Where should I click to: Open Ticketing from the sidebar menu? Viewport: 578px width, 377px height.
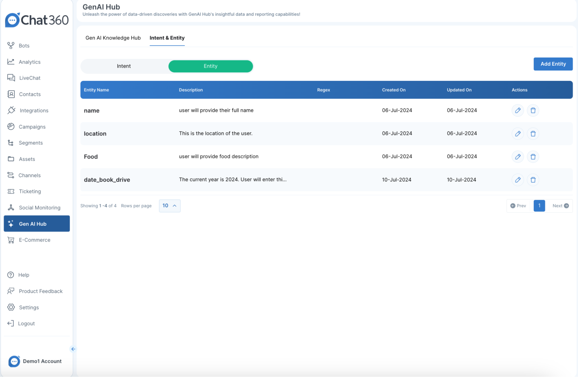[x=30, y=191]
